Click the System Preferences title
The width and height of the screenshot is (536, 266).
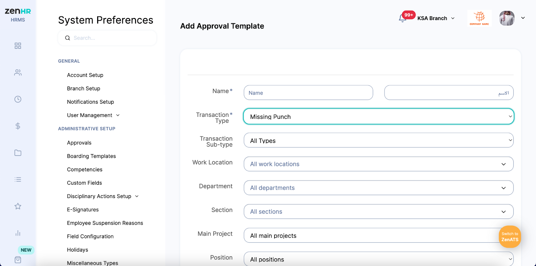[x=106, y=20]
